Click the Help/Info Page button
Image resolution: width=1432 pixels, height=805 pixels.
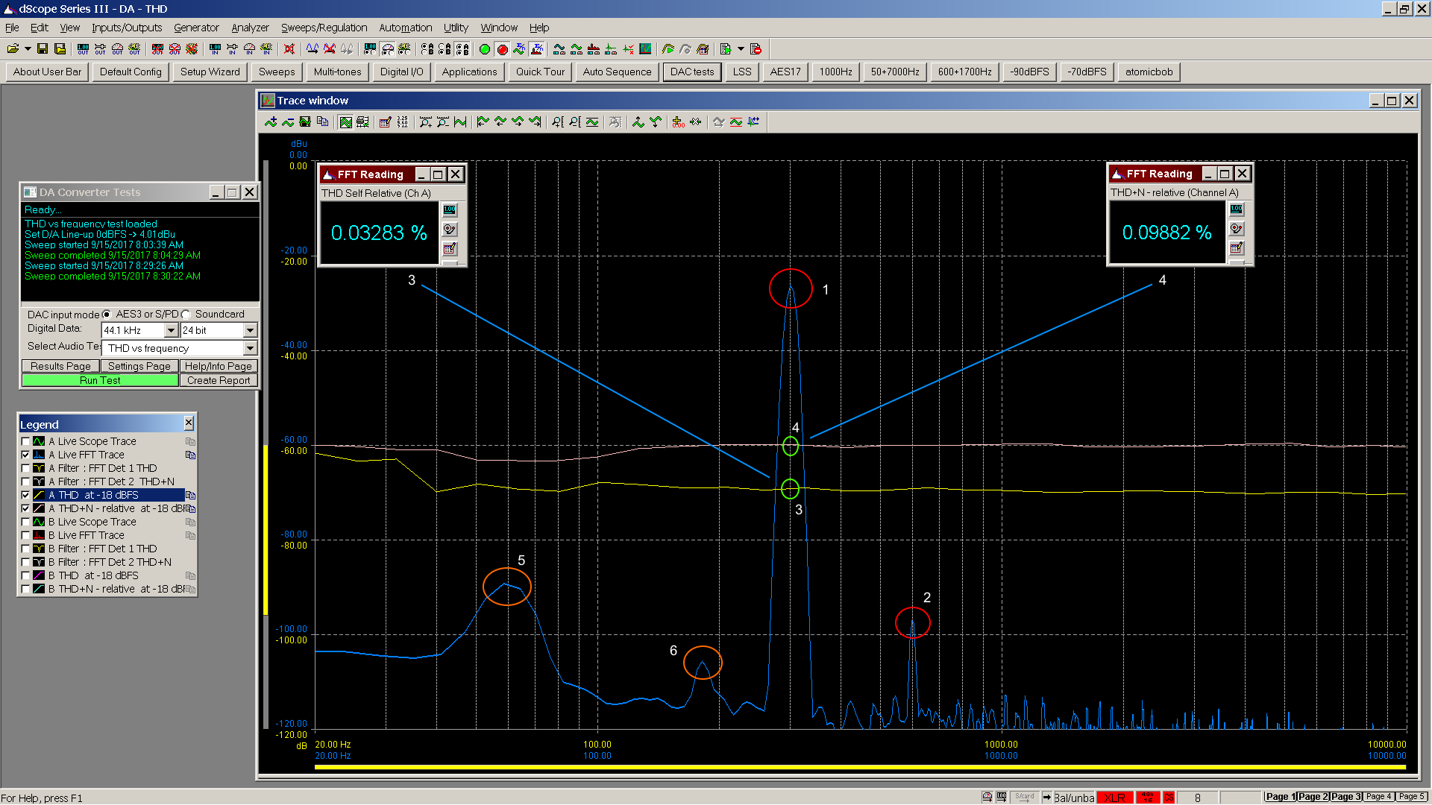tap(219, 366)
